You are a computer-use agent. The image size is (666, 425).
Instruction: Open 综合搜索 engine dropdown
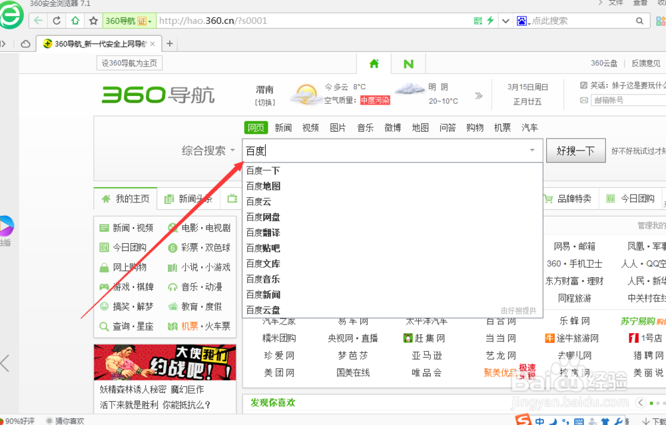[x=208, y=151]
